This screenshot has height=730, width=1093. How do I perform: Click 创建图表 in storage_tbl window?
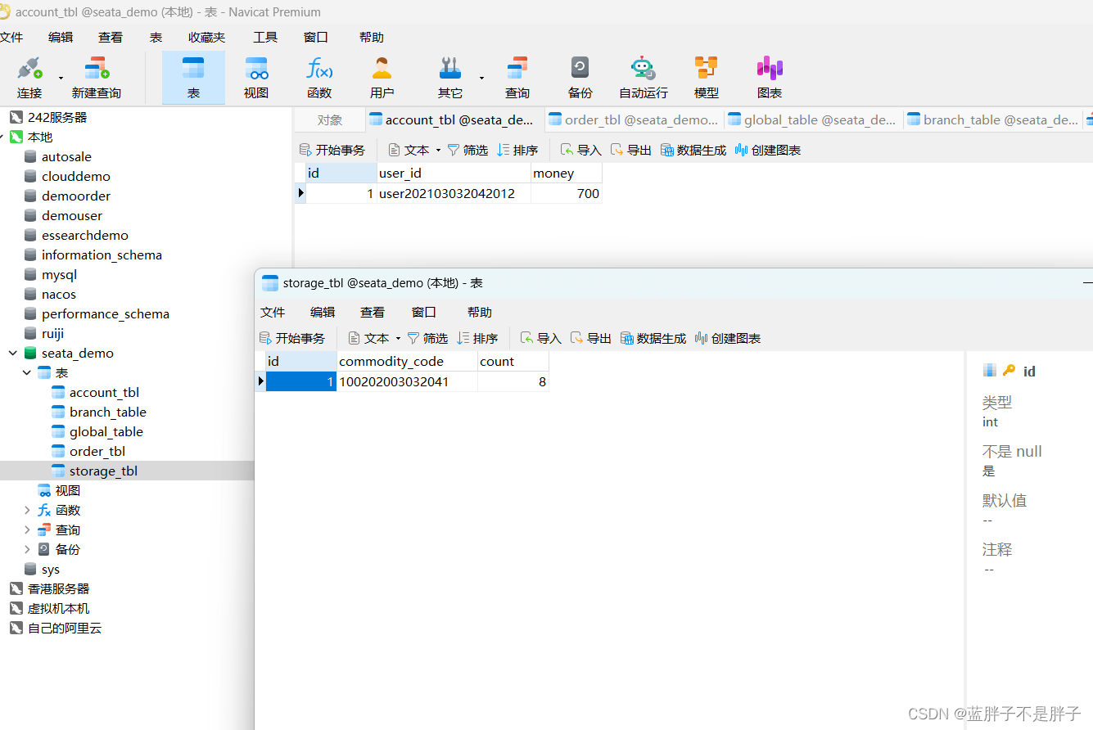pos(728,338)
